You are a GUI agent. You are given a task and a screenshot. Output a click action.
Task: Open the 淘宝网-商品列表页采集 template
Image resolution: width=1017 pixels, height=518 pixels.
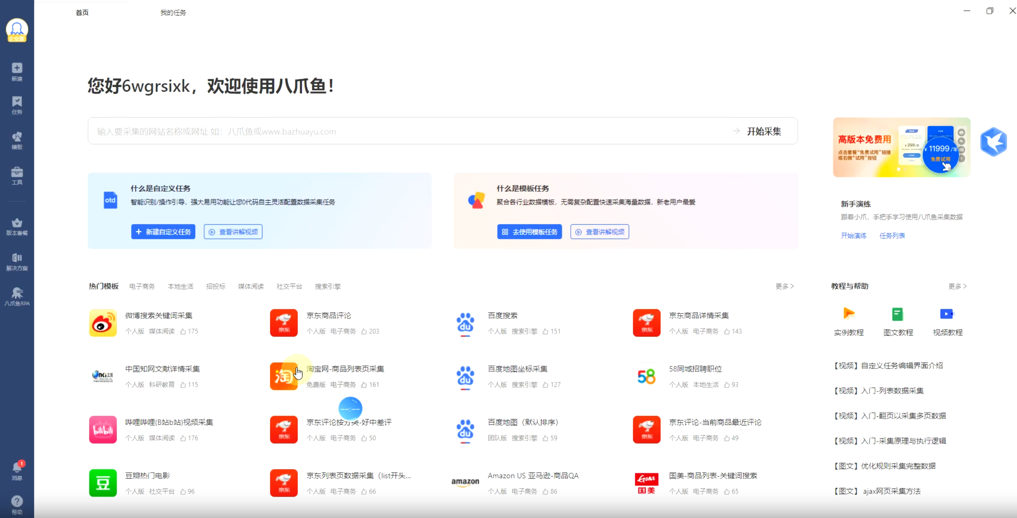346,369
